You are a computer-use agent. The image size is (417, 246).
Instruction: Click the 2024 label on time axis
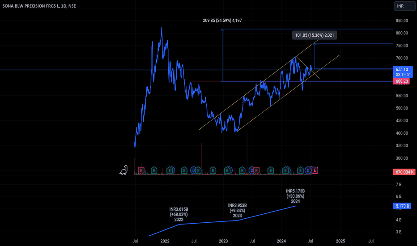(x=281, y=241)
